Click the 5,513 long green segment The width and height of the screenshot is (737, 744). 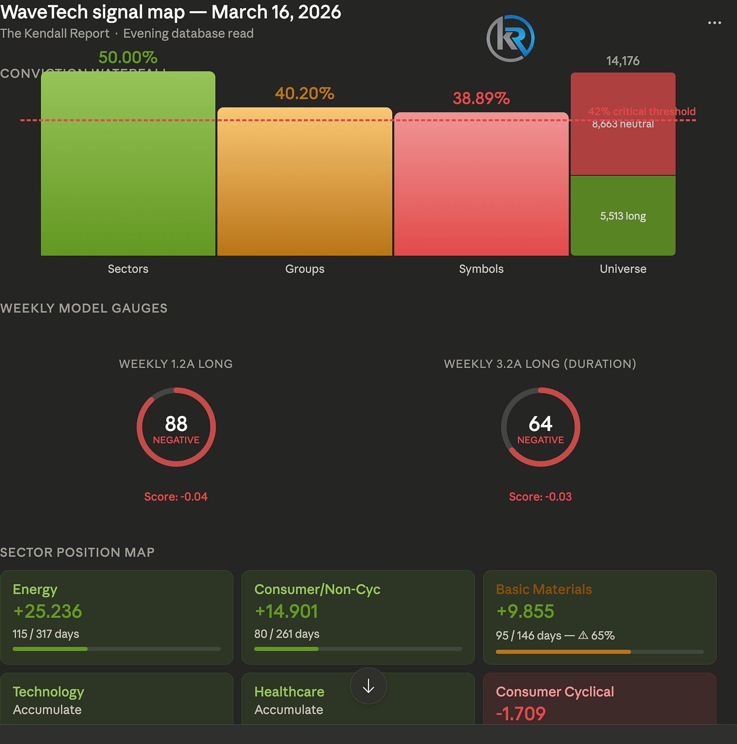(x=623, y=216)
